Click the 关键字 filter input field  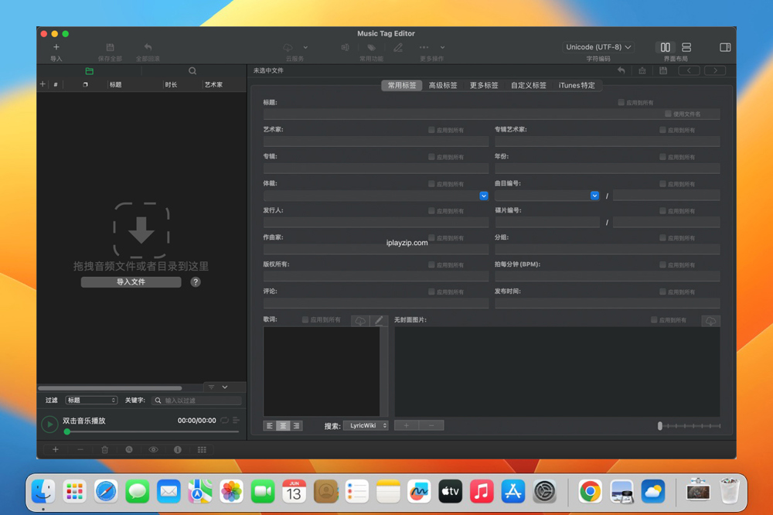(x=196, y=400)
